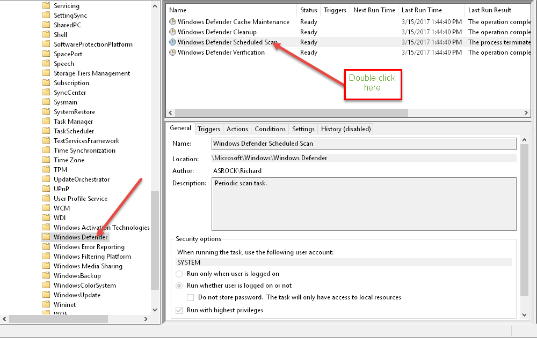
Task: Click the Windows Defender folder icon
Action: point(46,237)
